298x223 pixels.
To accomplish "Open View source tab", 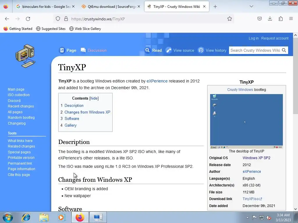I will 180,50.
